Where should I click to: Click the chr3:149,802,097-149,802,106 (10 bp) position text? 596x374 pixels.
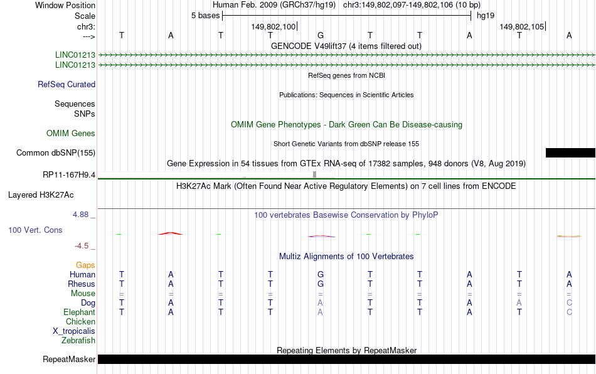(412, 5)
